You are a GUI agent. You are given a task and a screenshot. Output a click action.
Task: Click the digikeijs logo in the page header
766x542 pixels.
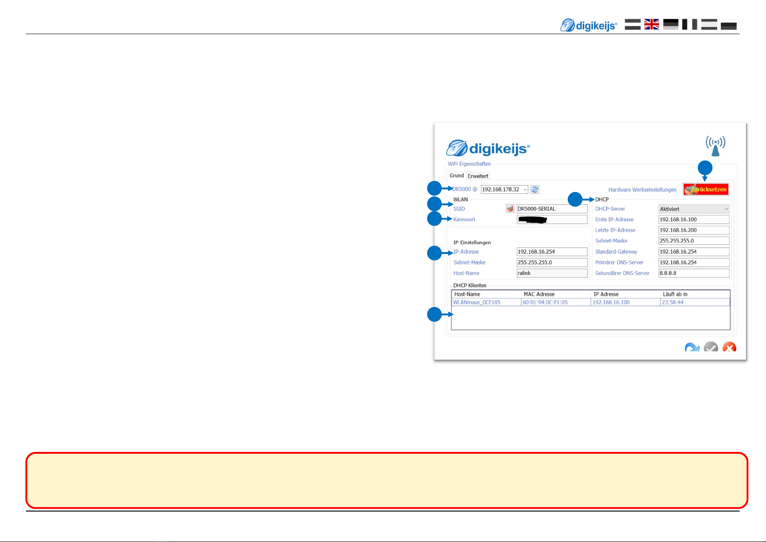[x=589, y=25]
